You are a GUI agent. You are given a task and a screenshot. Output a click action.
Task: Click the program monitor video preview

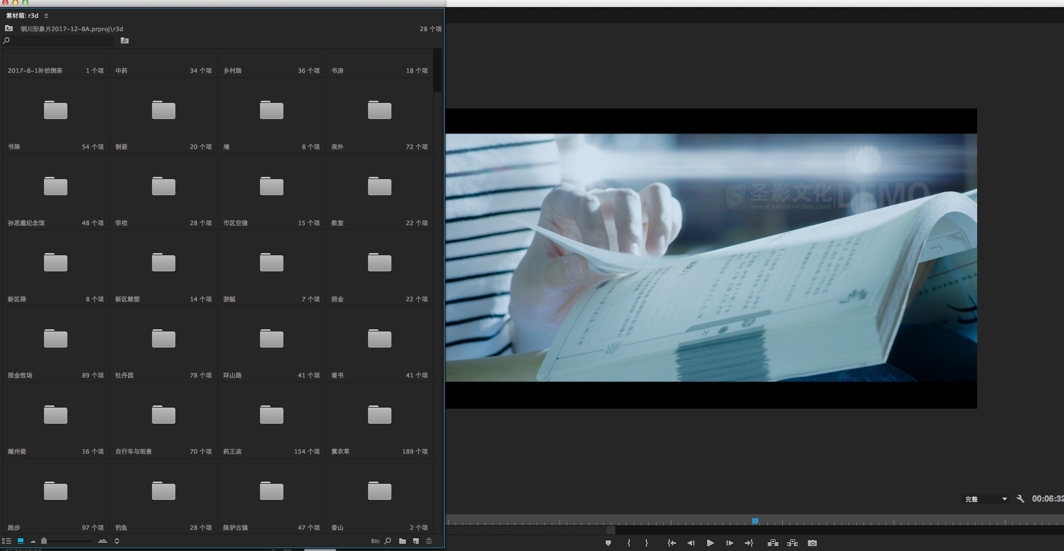point(711,258)
